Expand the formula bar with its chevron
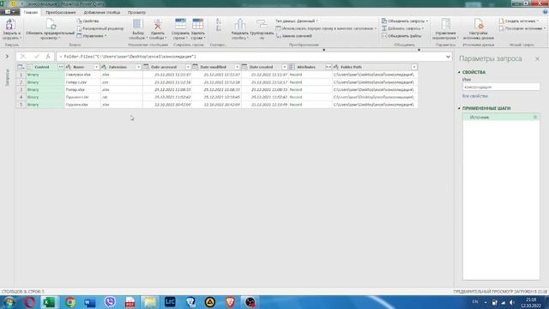Screen dimensions: 549x309 click(448, 57)
